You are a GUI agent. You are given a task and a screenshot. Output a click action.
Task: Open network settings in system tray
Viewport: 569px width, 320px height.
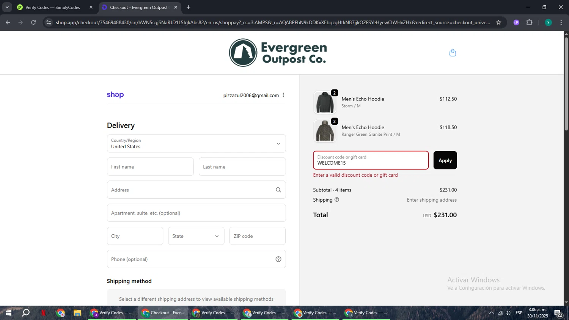(500, 313)
